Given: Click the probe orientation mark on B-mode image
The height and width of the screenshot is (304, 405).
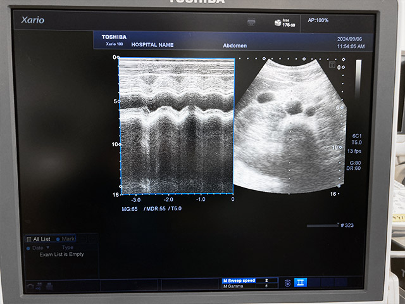Looking at the screenshot, I should pos(332,64).
